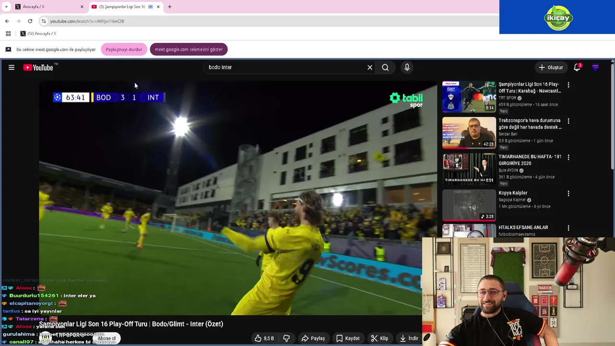Open the browser apps grid icon

pos(8,34)
